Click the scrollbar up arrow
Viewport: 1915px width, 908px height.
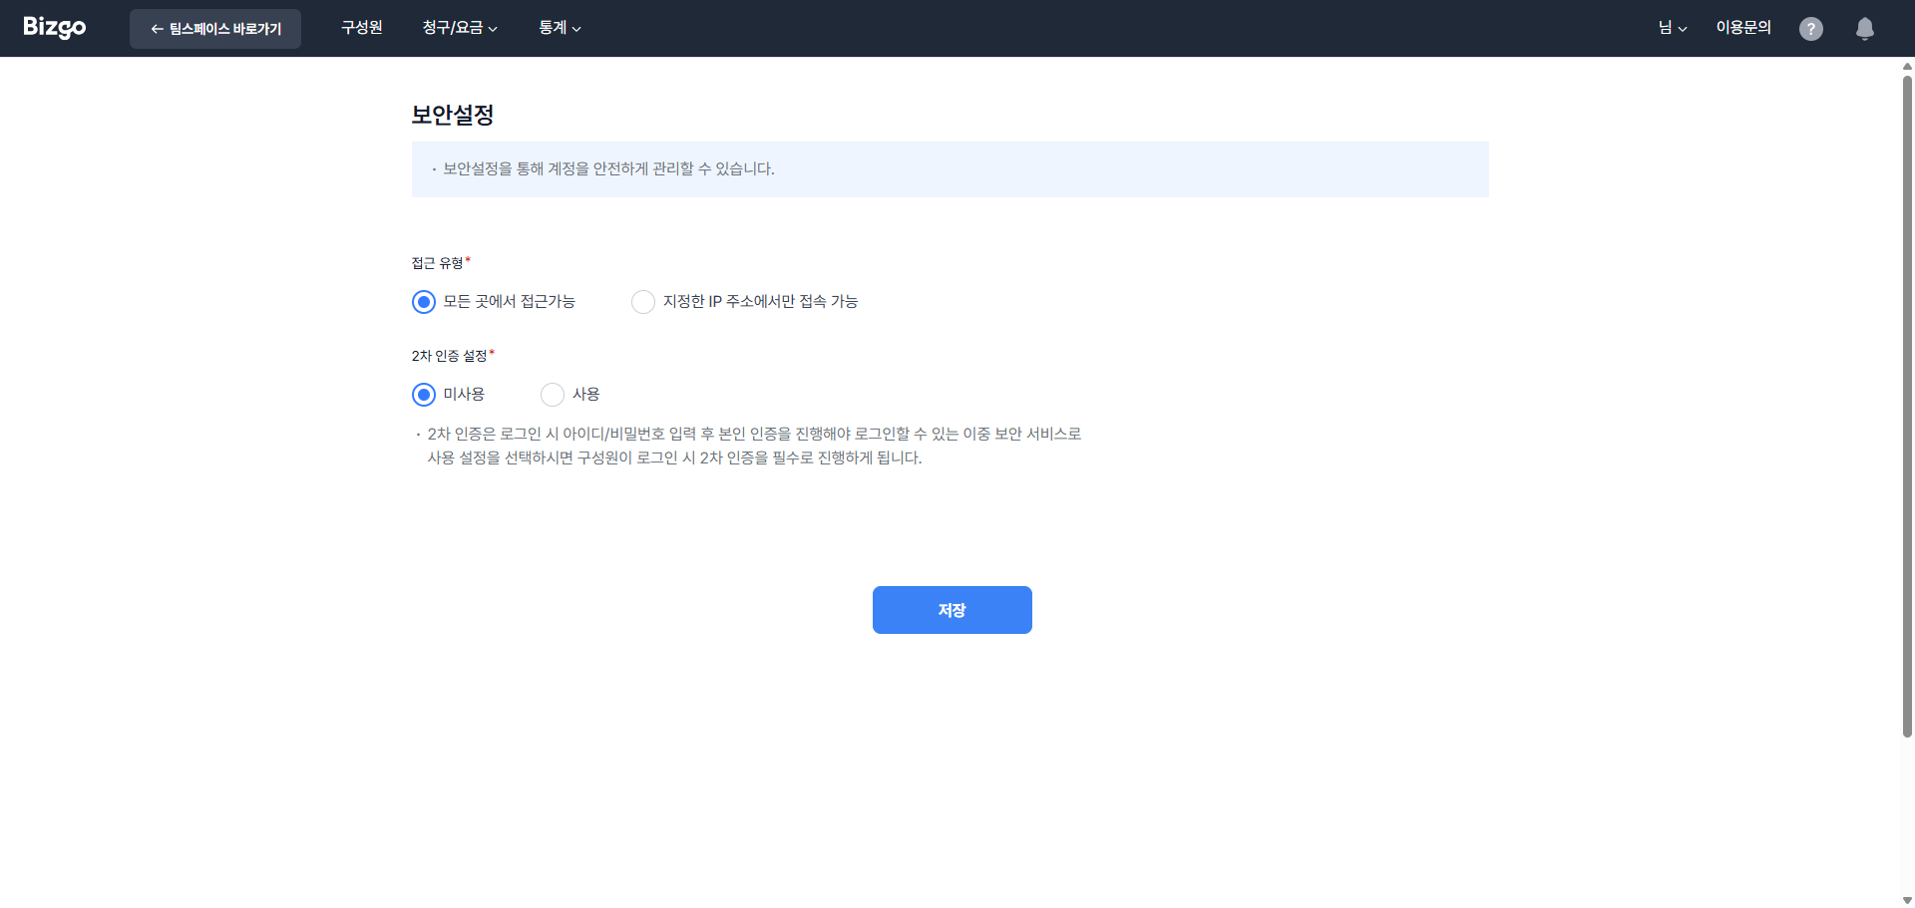click(x=1906, y=67)
